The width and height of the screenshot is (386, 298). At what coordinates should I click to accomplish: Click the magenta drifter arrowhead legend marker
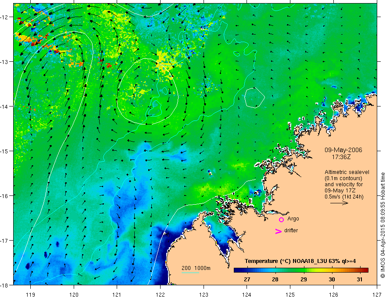[x=278, y=231]
